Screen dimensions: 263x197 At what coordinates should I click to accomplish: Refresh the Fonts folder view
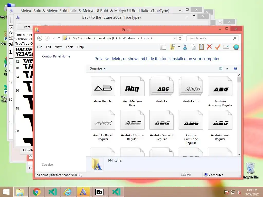coord(180,38)
